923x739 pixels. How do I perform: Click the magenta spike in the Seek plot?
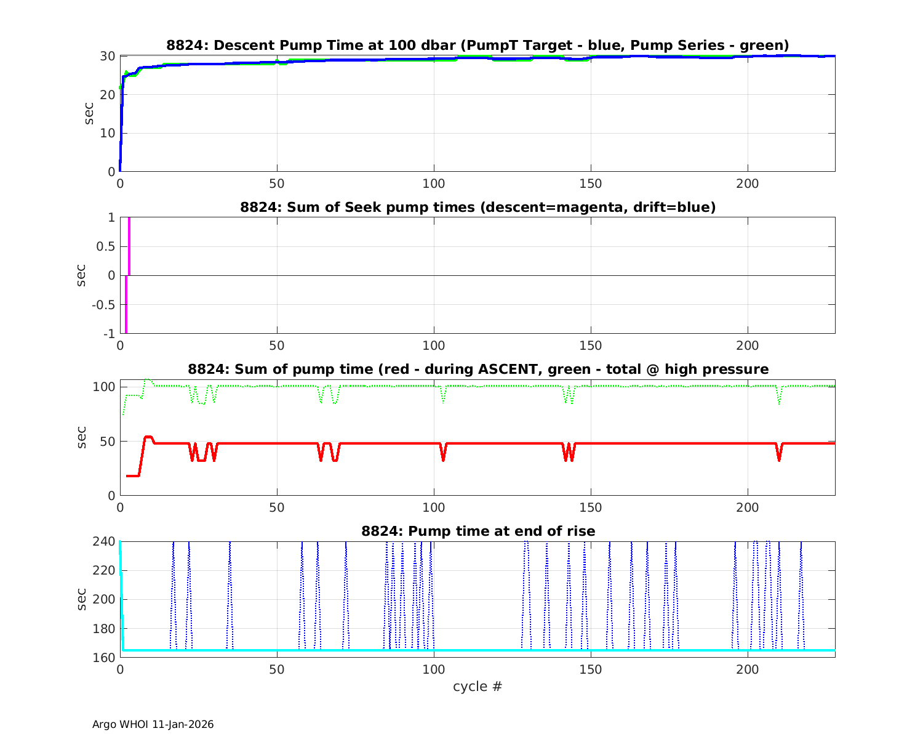point(129,246)
